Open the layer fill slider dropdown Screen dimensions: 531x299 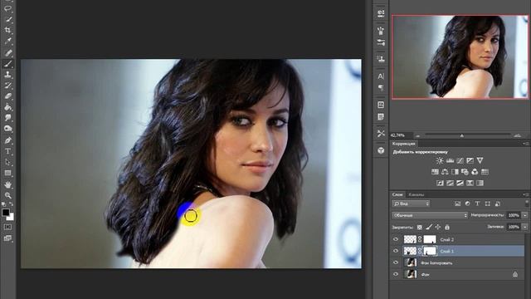525,227
